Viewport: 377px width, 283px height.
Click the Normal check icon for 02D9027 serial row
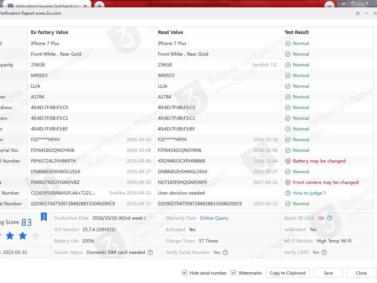pos(288,204)
